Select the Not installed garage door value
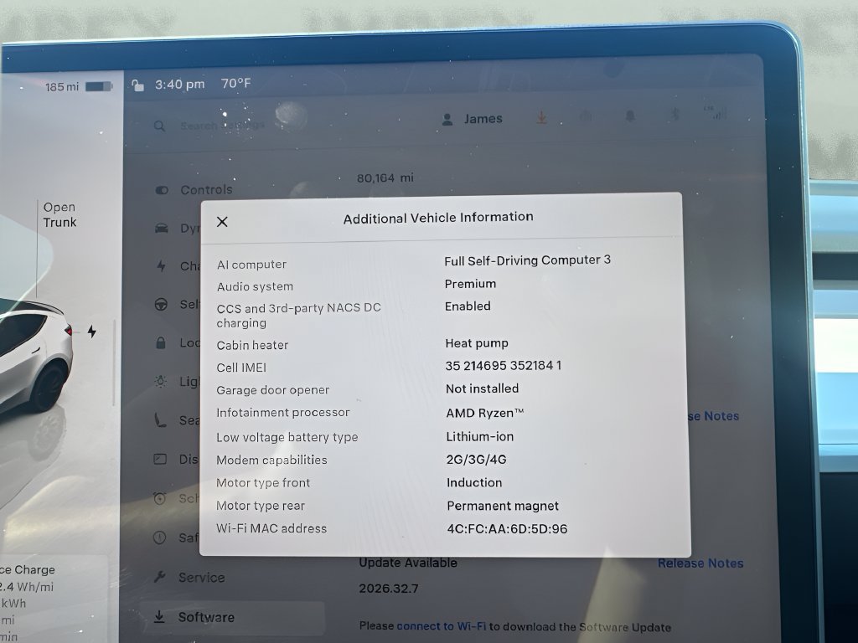This screenshot has height=643, width=858. [x=482, y=388]
